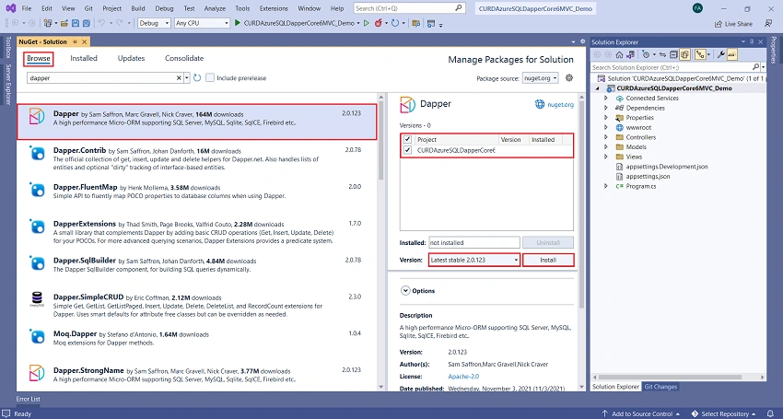The height and width of the screenshot is (419, 783).
Task: Click the notifications bell in status bar
Action: [772, 413]
